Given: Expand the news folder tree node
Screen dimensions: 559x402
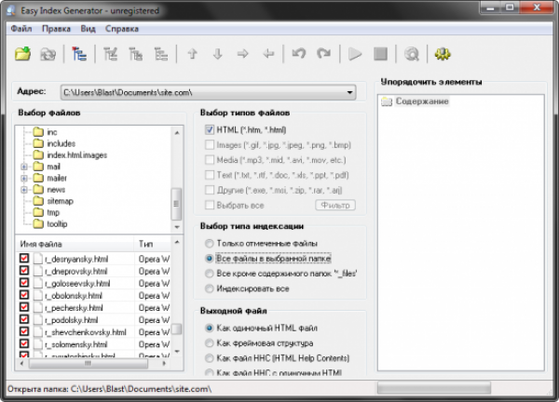Looking at the screenshot, I should click(23, 189).
